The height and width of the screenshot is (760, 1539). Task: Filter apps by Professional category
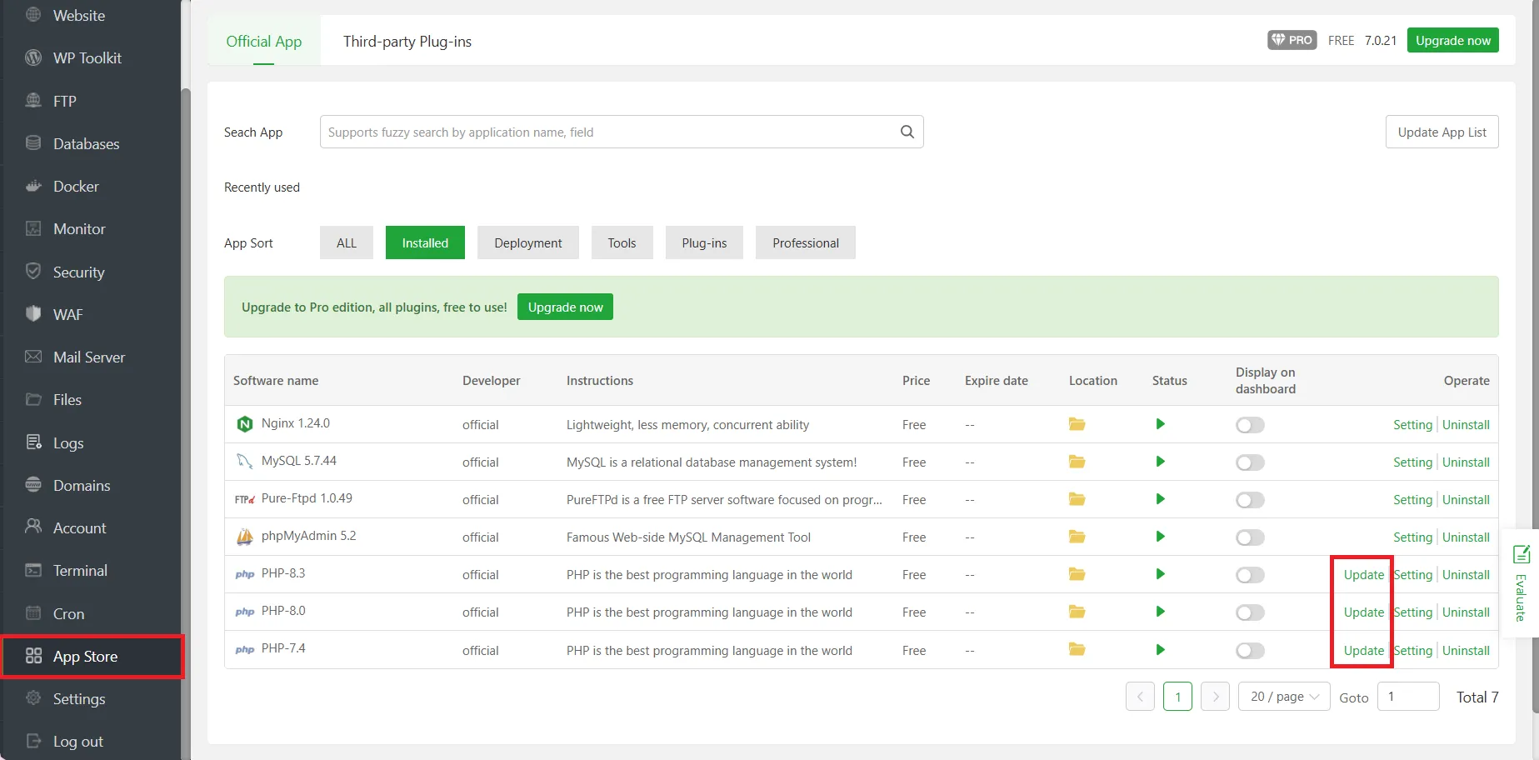[806, 242]
